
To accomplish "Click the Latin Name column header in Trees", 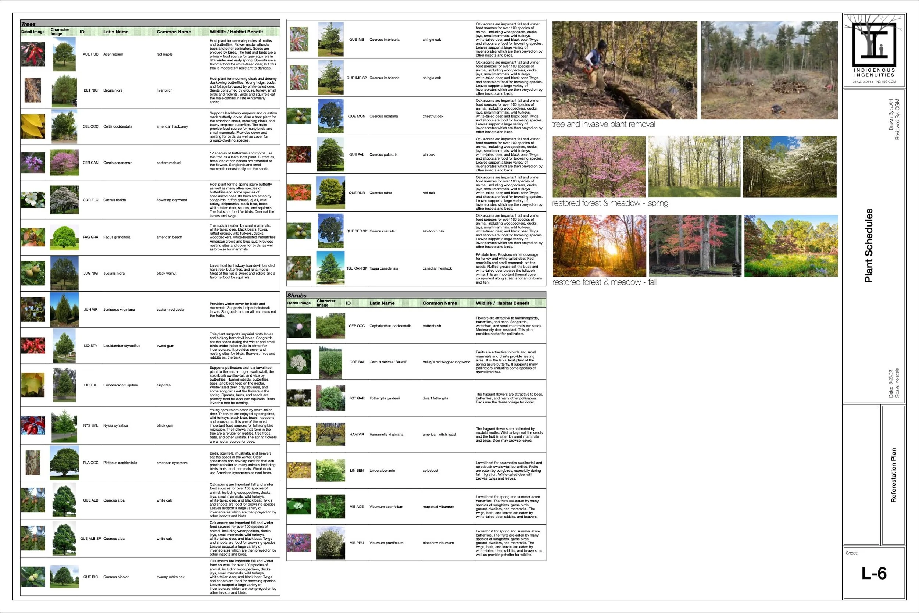I will 116,32.
